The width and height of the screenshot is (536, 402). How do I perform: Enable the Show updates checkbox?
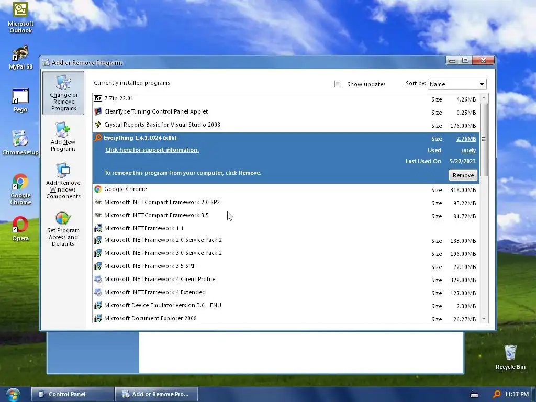[338, 84]
